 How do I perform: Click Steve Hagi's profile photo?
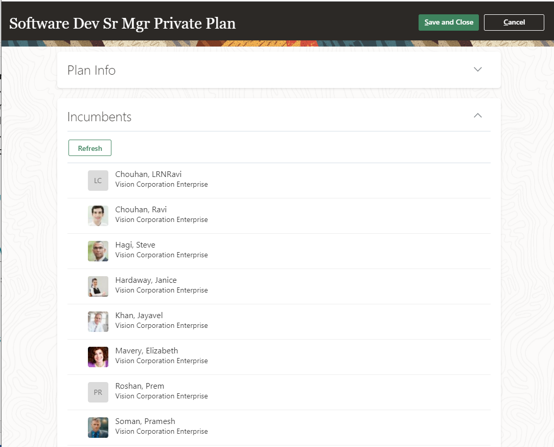[x=98, y=251]
